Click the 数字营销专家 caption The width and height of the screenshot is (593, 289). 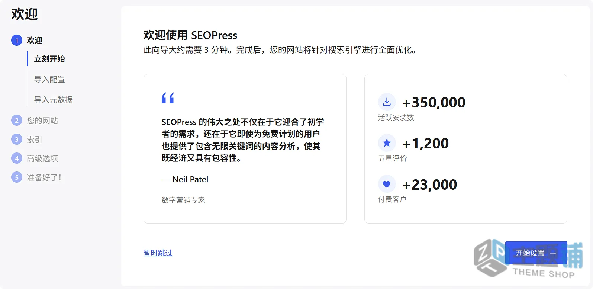tap(183, 200)
